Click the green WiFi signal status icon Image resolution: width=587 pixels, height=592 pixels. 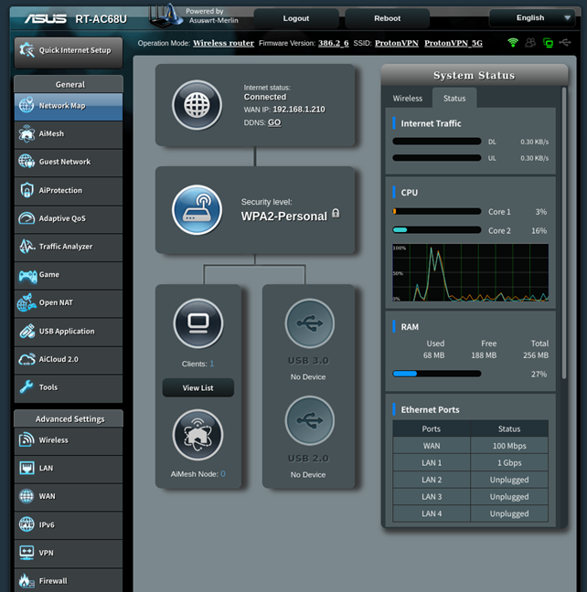[x=513, y=42]
